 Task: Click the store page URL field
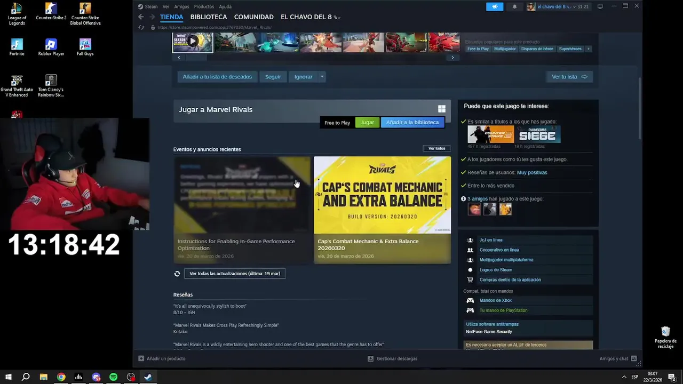point(215,27)
